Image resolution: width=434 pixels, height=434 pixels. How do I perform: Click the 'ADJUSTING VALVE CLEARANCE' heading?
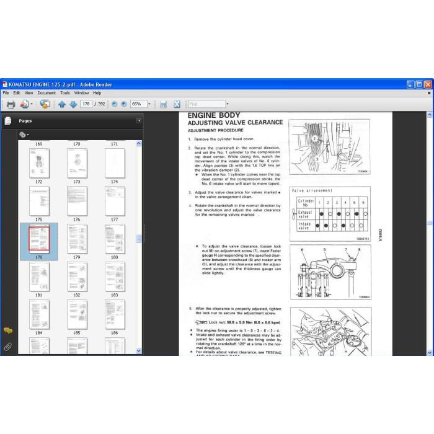click(235, 122)
